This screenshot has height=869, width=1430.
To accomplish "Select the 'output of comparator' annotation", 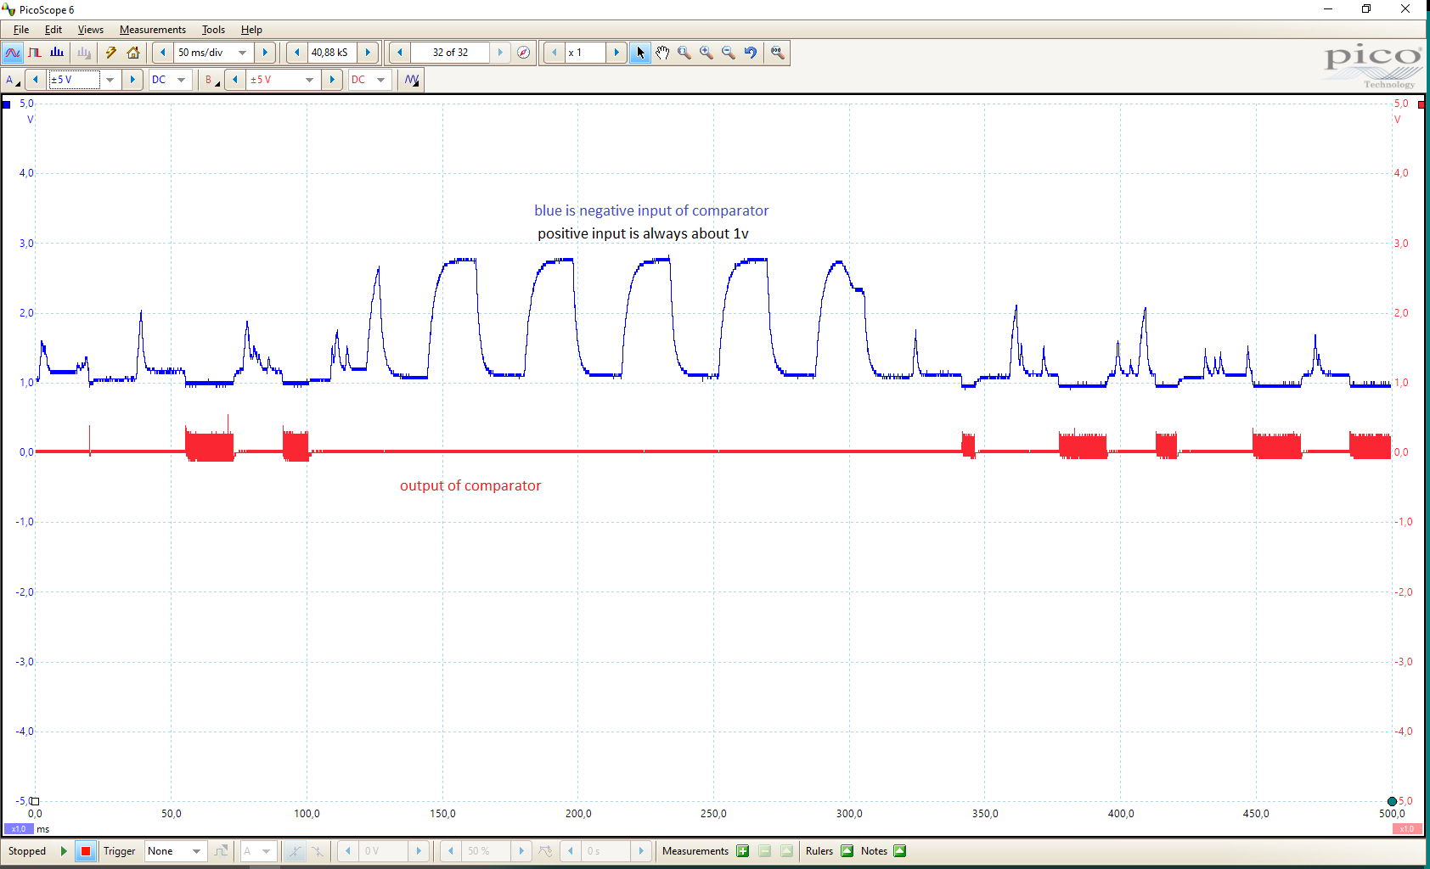I will pyautogui.click(x=470, y=485).
